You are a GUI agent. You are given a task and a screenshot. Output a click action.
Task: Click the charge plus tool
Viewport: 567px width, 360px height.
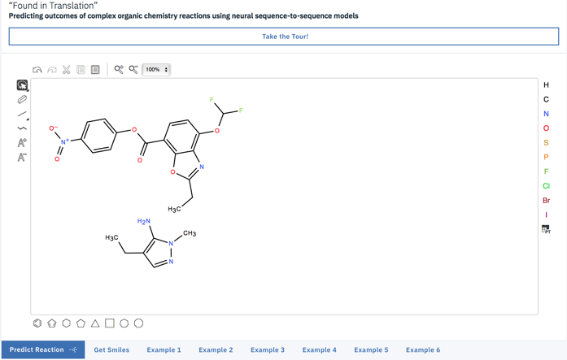tap(22, 143)
